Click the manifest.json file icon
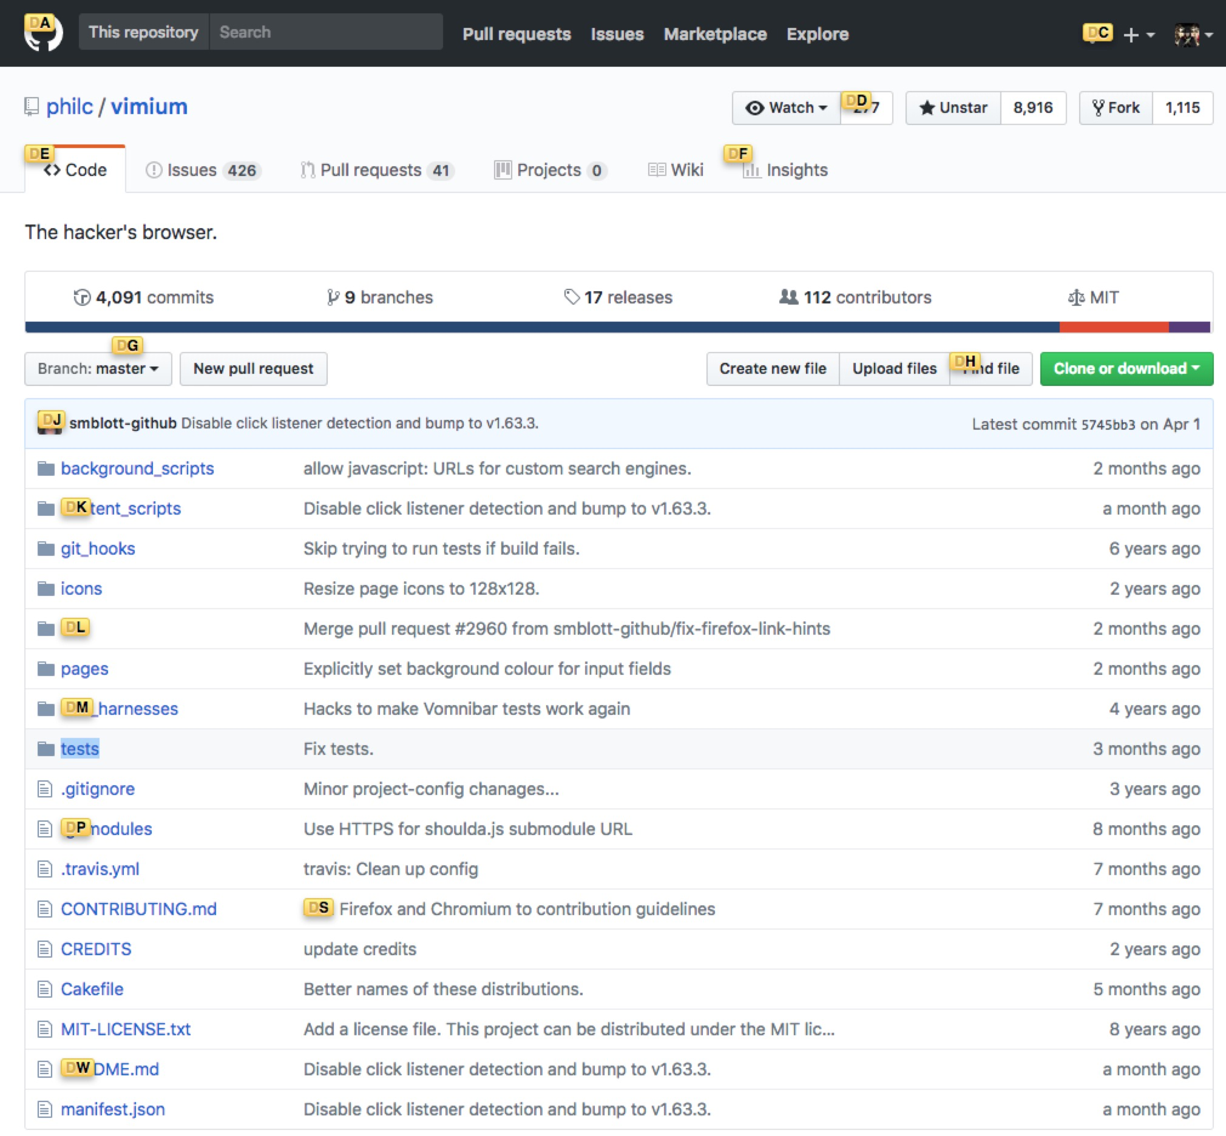Image resolution: width=1226 pixels, height=1136 pixels. pyautogui.click(x=44, y=1109)
